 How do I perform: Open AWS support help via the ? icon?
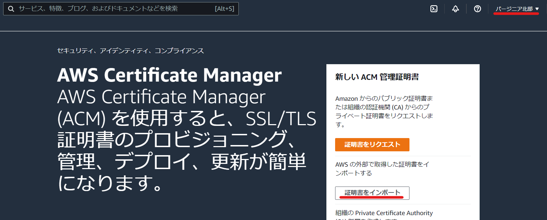[477, 9]
